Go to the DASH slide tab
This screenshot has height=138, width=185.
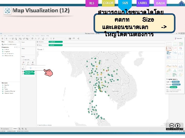pyautogui.click(x=160, y=3)
